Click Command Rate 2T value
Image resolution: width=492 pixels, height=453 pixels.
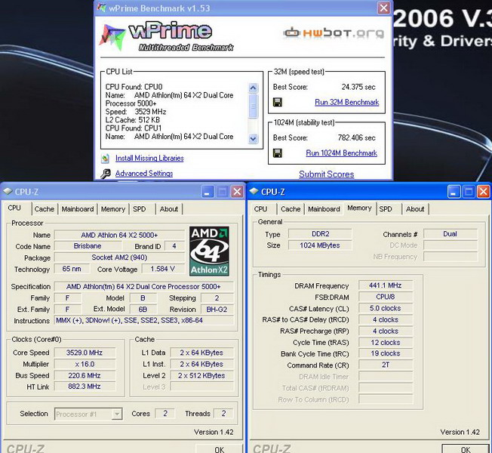pyautogui.click(x=386, y=365)
